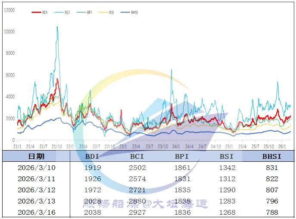Click the BHSI legend entry

129,12
